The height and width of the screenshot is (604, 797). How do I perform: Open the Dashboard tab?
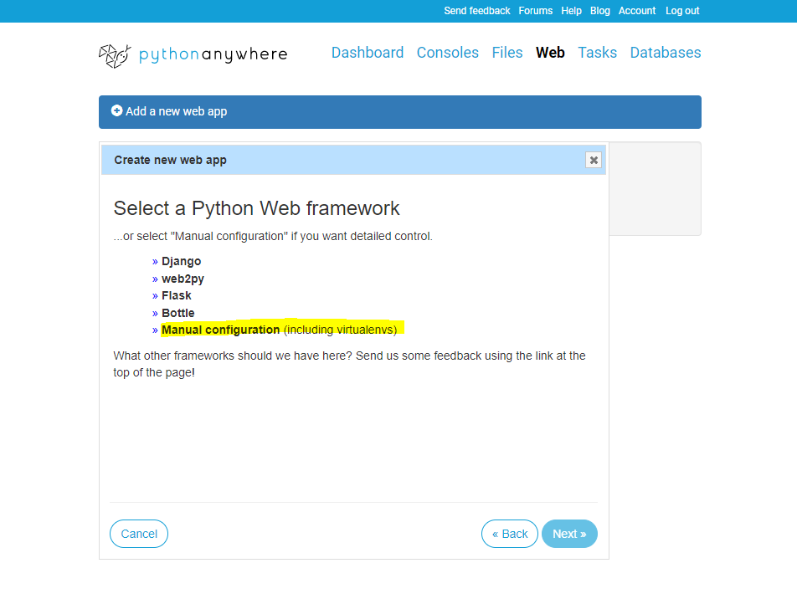(368, 53)
